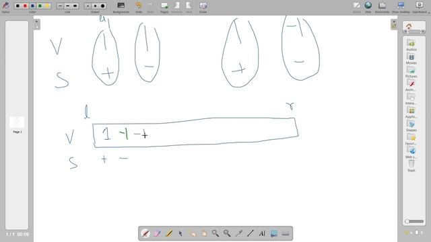Open the Audios library folder
431x242 pixels.
(411, 45)
